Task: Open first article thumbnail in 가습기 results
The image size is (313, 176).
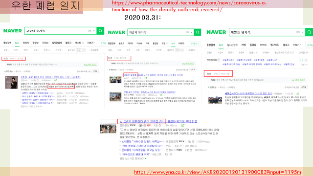Action: click(x=115, y=79)
